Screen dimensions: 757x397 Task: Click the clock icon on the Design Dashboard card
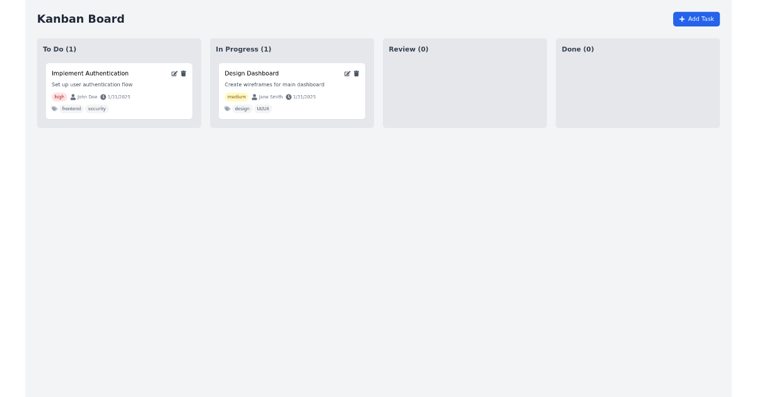pyautogui.click(x=288, y=97)
